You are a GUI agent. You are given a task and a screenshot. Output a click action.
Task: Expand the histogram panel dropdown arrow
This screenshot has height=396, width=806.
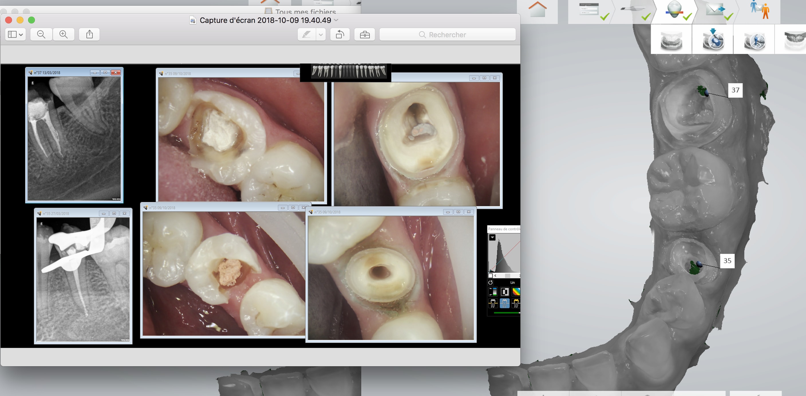coord(492,237)
